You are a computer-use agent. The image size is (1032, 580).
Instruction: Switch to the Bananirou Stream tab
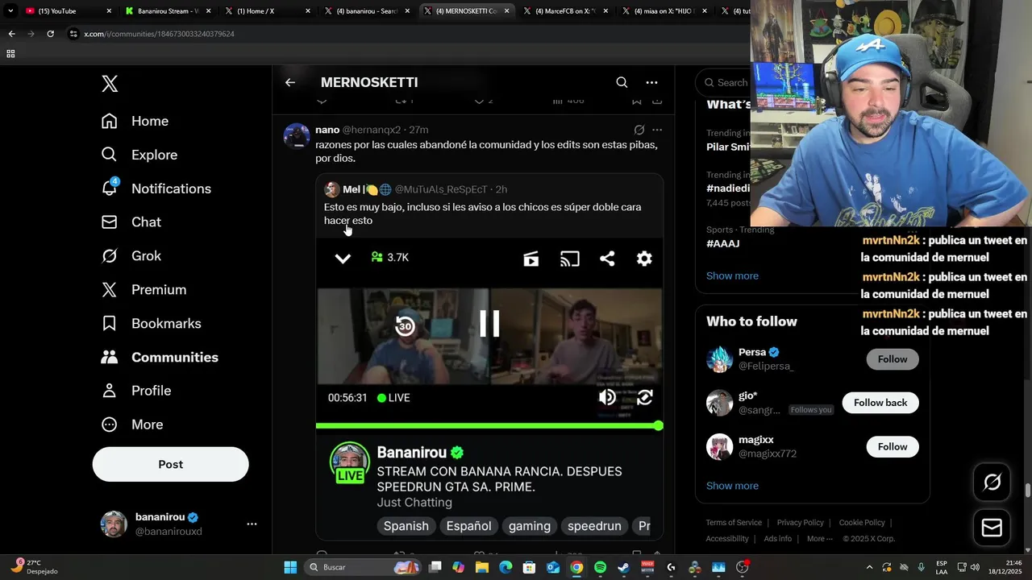point(168,11)
